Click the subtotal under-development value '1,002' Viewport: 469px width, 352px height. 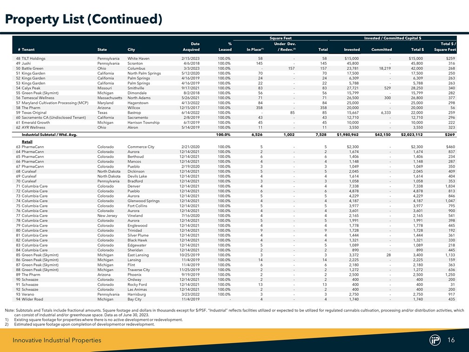point(289,135)
